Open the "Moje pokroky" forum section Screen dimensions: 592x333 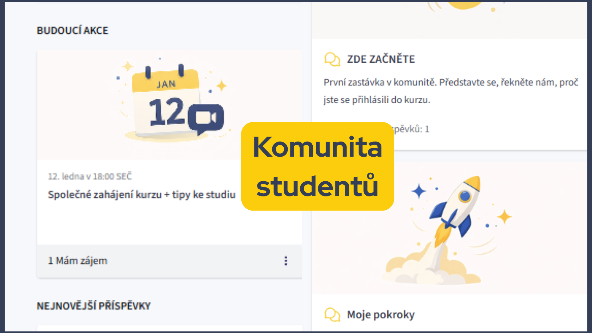[381, 314]
